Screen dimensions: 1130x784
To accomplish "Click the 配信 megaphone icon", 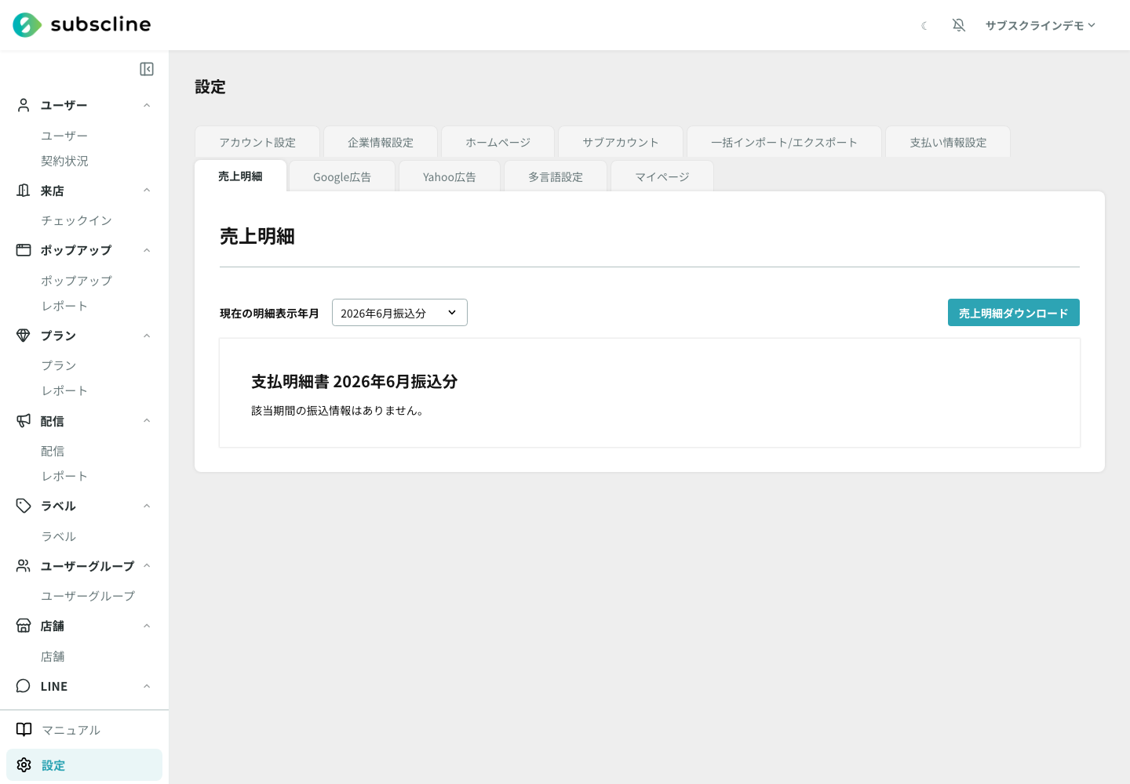I will (24, 421).
